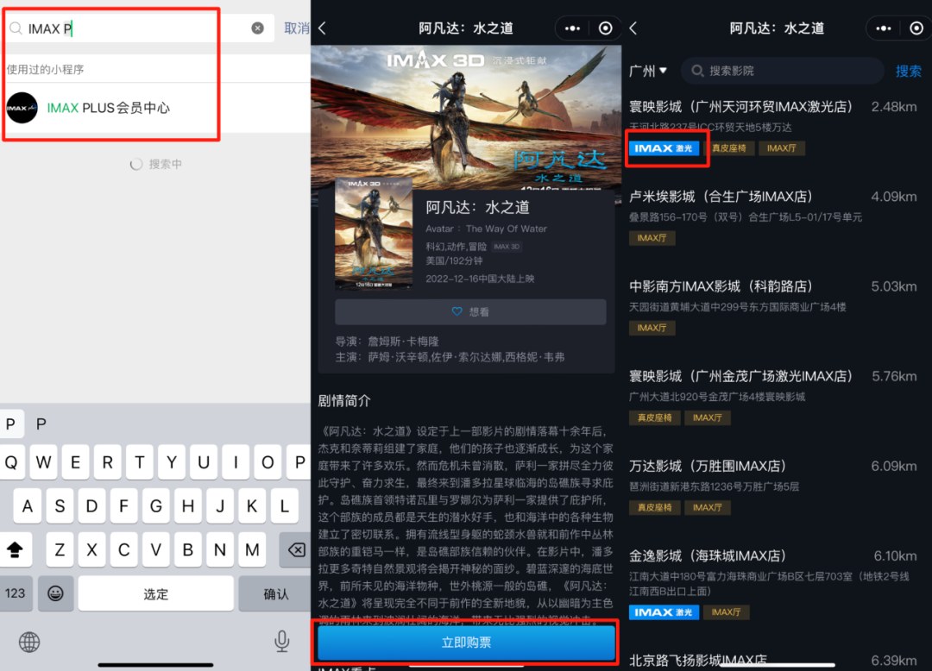This screenshot has height=671, width=932.
Task: Open IMAX PLUS会员中心 mini program result
Action: click(x=155, y=108)
